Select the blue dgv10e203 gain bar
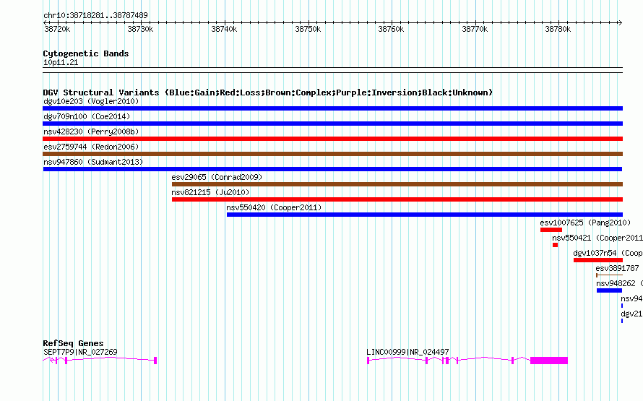 point(332,108)
